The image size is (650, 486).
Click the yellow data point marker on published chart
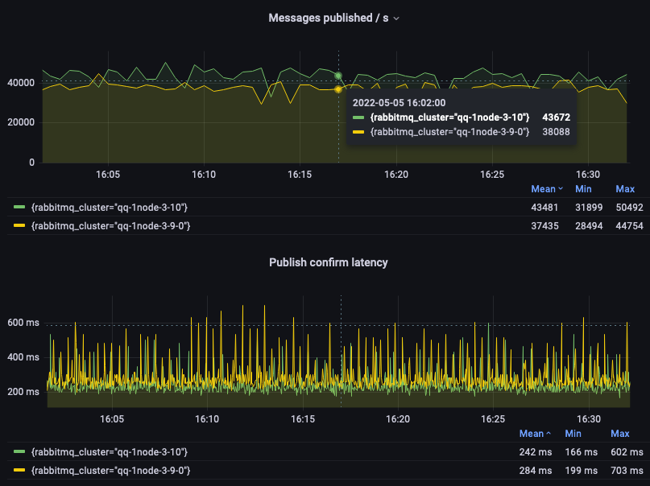pyautogui.click(x=338, y=89)
